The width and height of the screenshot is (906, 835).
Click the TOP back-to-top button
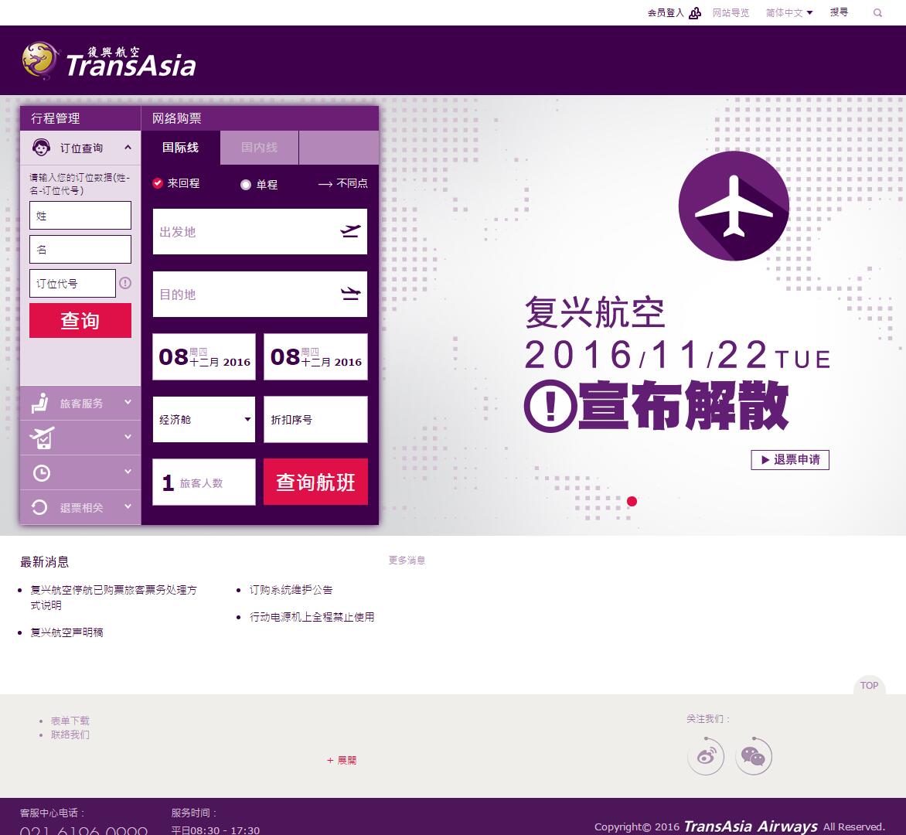tap(869, 685)
